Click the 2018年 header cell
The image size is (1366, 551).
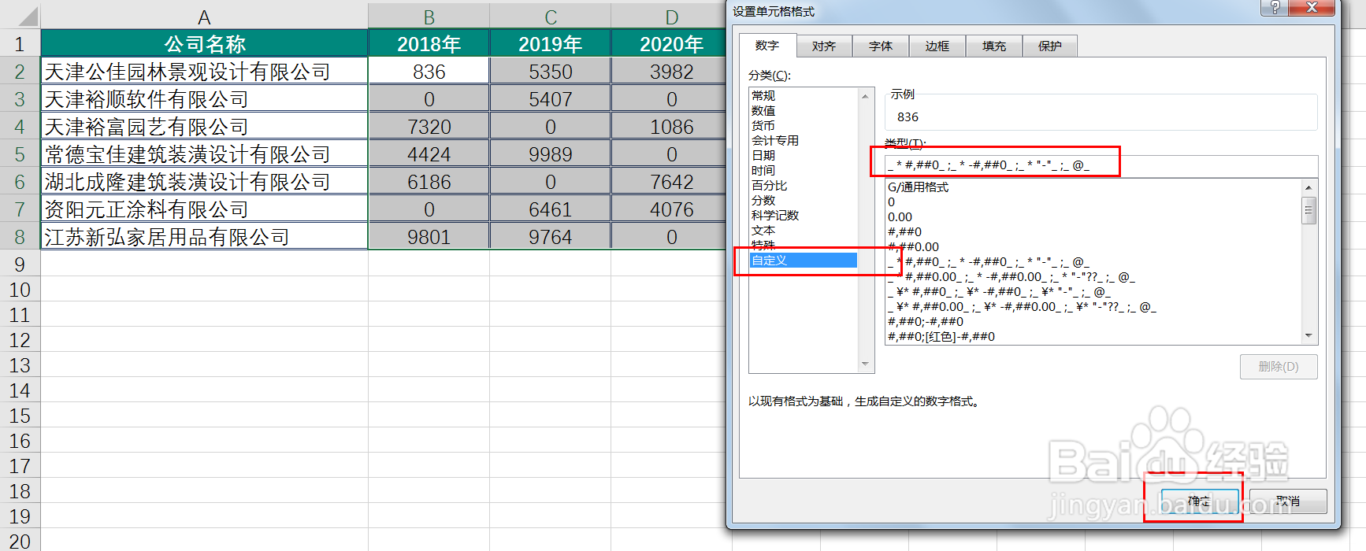429,43
